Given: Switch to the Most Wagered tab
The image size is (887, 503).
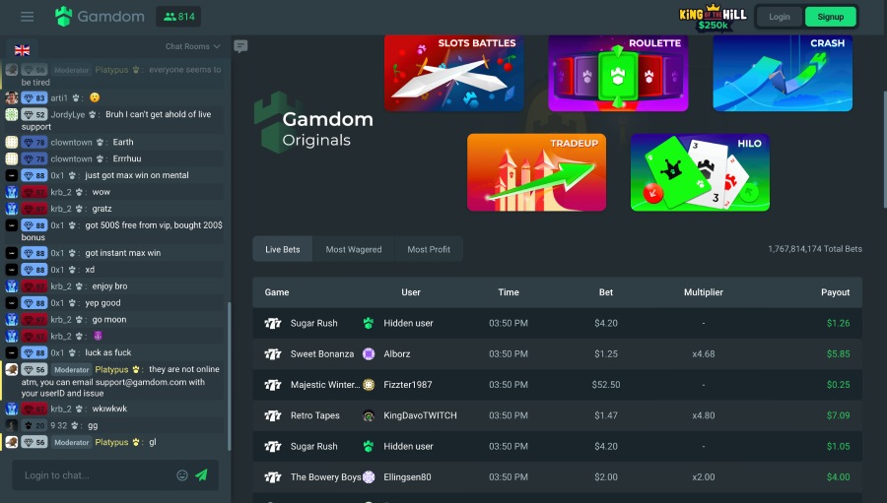Looking at the screenshot, I should click(354, 249).
